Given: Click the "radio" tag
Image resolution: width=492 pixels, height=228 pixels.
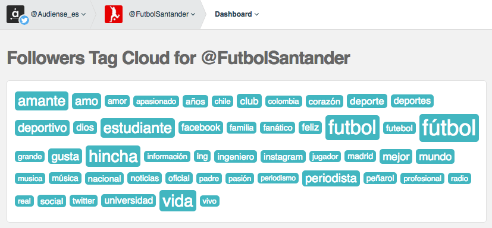Looking at the screenshot, I should (x=459, y=179).
